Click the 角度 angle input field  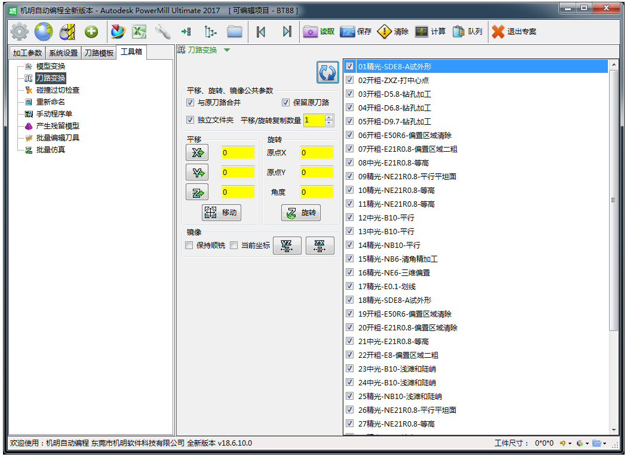pos(316,192)
